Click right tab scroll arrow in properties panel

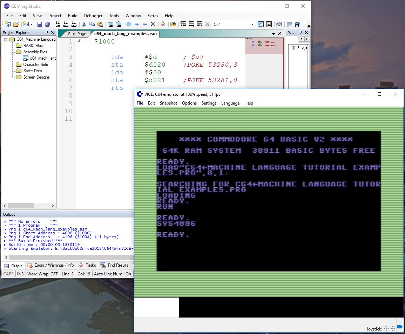coord(307,39)
